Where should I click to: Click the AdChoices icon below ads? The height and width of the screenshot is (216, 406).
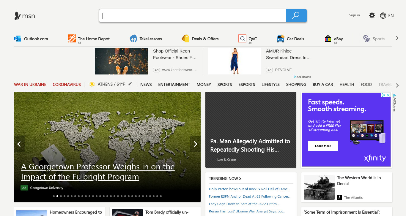pyautogui.click(x=295, y=77)
